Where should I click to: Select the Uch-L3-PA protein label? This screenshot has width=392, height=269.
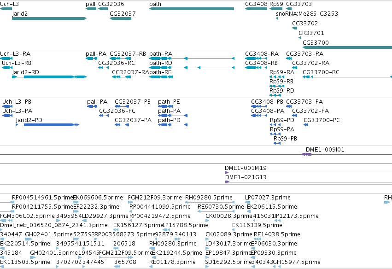click(17, 111)
